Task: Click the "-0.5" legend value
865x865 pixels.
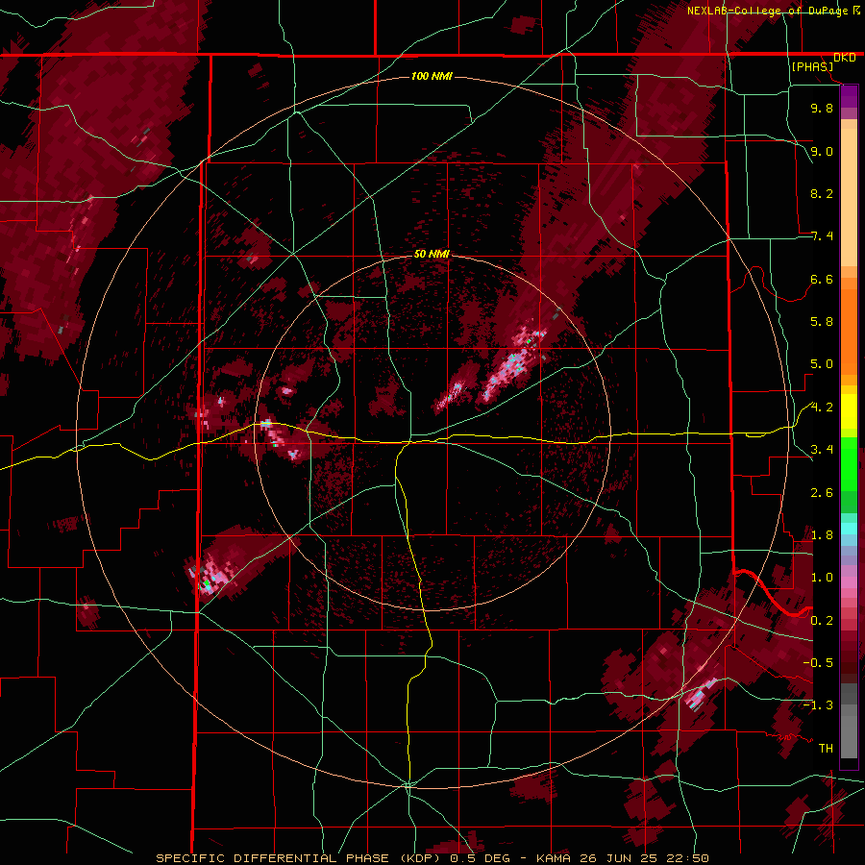Action: [818, 663]
